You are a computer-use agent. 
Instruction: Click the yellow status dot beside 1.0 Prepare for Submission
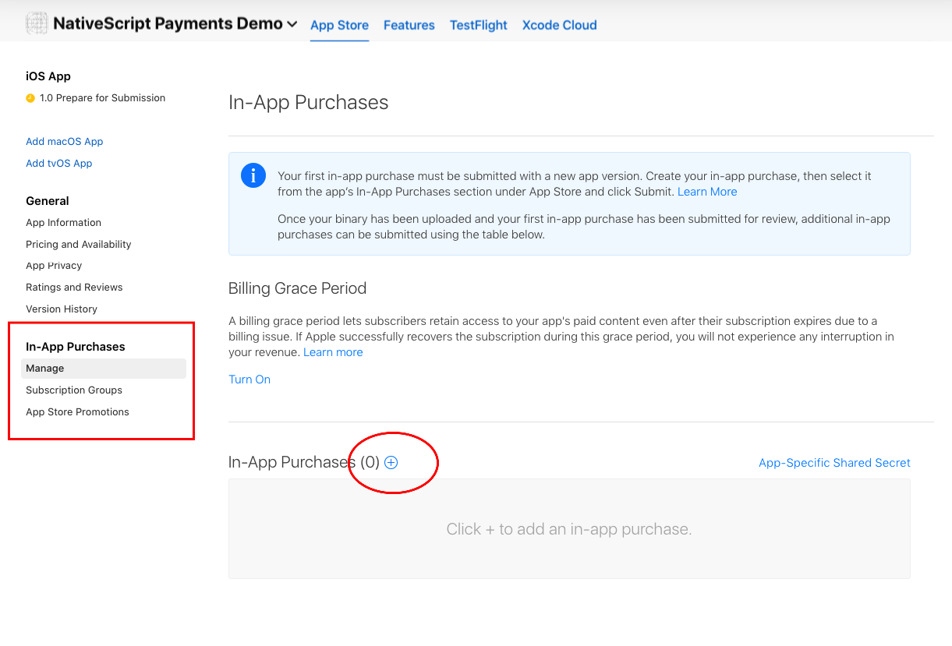point(30,98)
